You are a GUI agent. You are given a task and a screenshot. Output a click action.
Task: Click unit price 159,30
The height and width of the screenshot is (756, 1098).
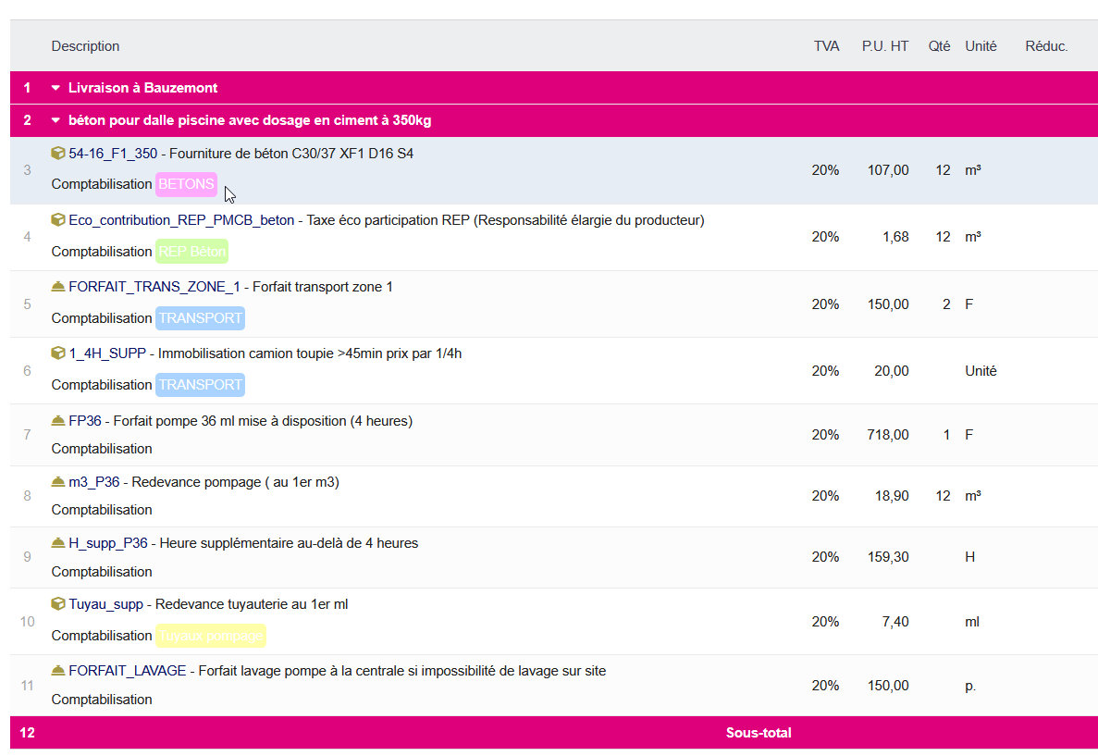point(888,557)
